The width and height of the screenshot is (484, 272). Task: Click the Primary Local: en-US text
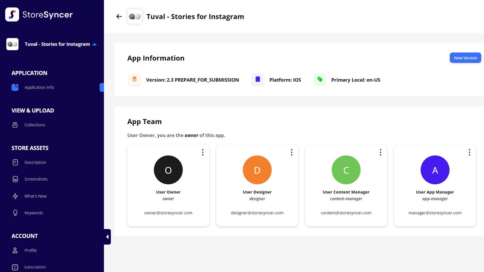[356, 80]
